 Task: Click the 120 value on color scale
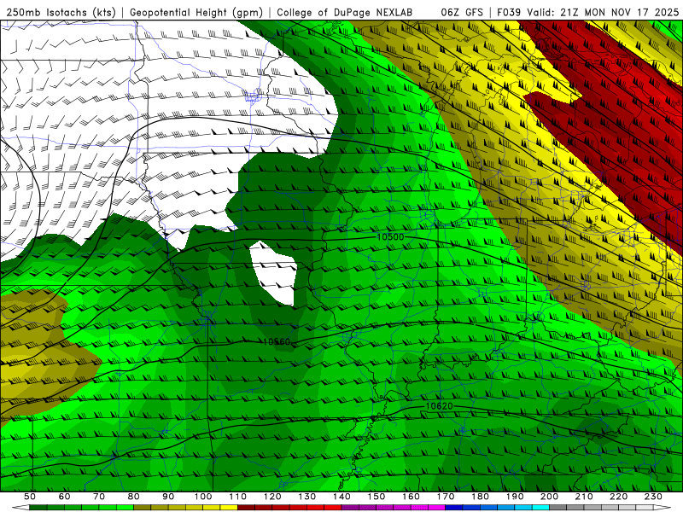(x=272, y=497)
